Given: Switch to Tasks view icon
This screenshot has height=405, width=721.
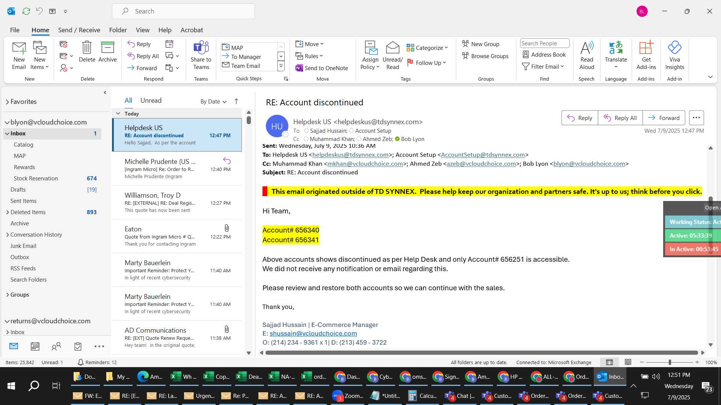Looking at the screenshot, I should point(78,346).
